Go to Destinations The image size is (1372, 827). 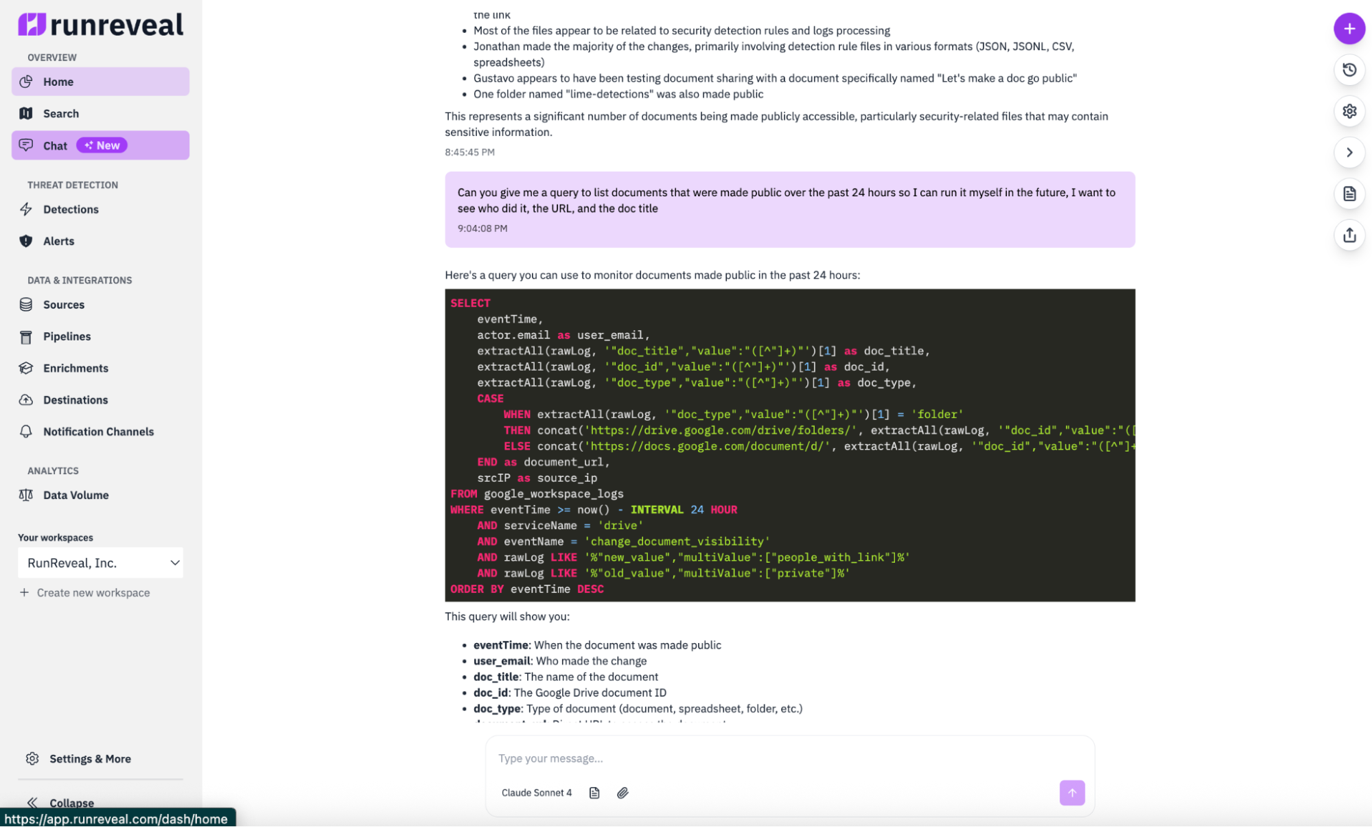[100, 400]
